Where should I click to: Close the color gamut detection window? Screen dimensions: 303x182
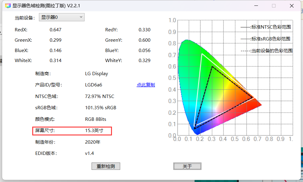coord(291,6)
